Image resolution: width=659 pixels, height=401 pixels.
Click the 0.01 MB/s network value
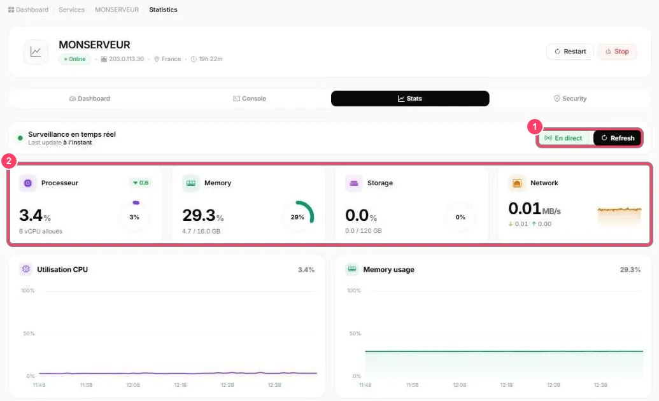[535, 209]
